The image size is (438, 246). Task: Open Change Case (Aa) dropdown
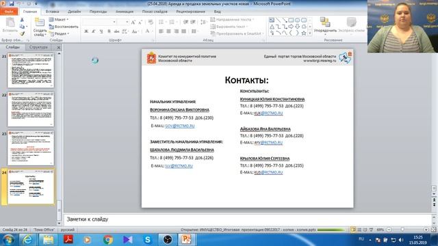click(136, 31)
